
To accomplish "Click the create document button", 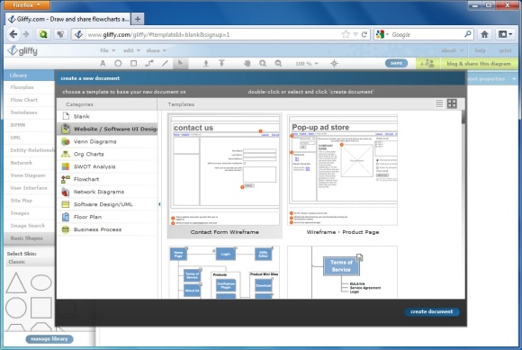I will point(432,311).
